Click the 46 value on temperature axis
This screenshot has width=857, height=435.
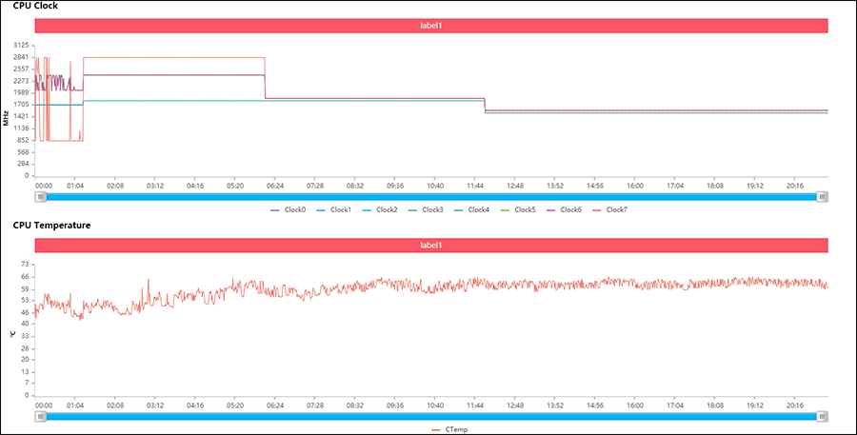coord(25,312)
